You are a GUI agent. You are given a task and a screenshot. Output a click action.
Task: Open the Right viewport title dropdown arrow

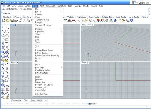tap(88, 63)
